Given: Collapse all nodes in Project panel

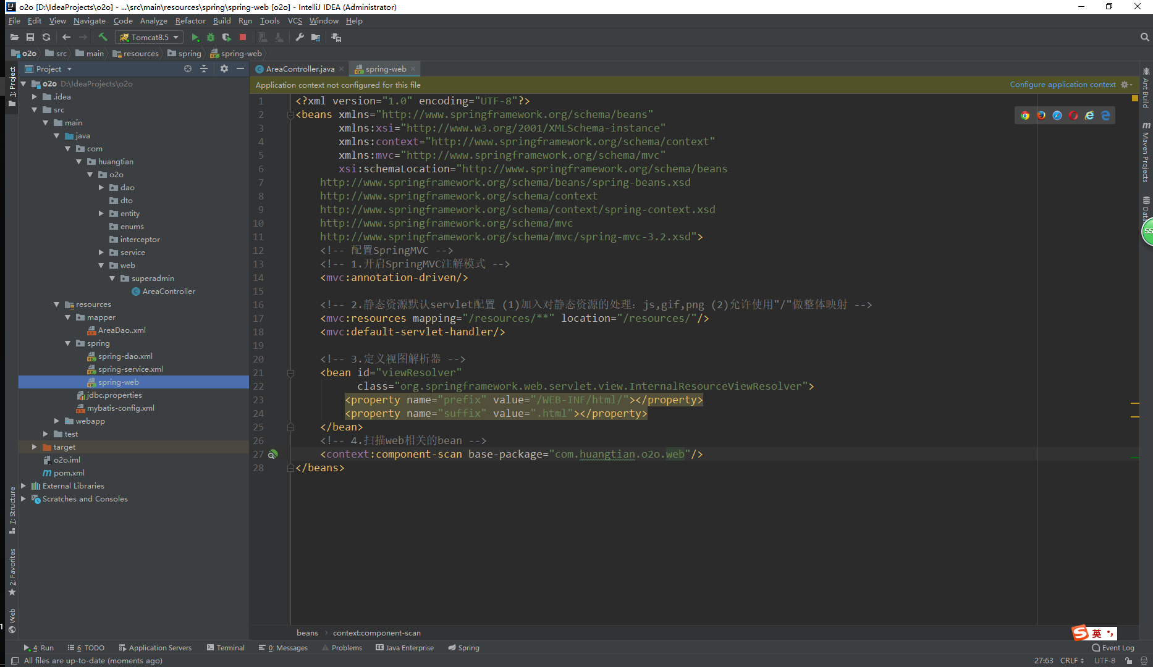Looking at the screenshot, I should [x=204, y=69].
